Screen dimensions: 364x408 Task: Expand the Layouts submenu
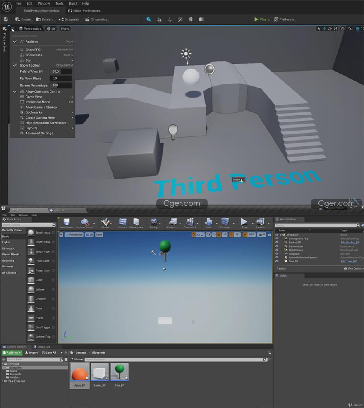pos(43,128)
